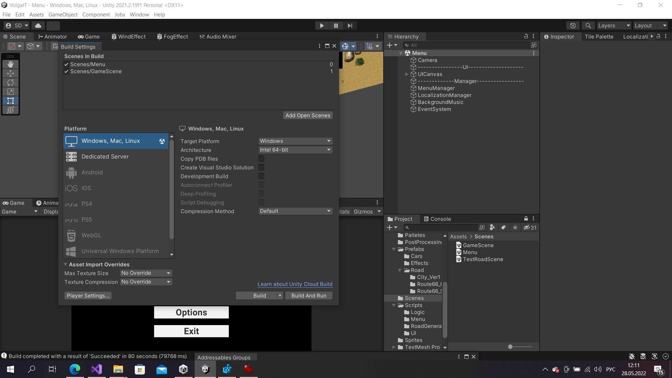Viewport: 672px width, 378px height.
Task: Expand TextMesh Pro folder
Action: point(394,347)
